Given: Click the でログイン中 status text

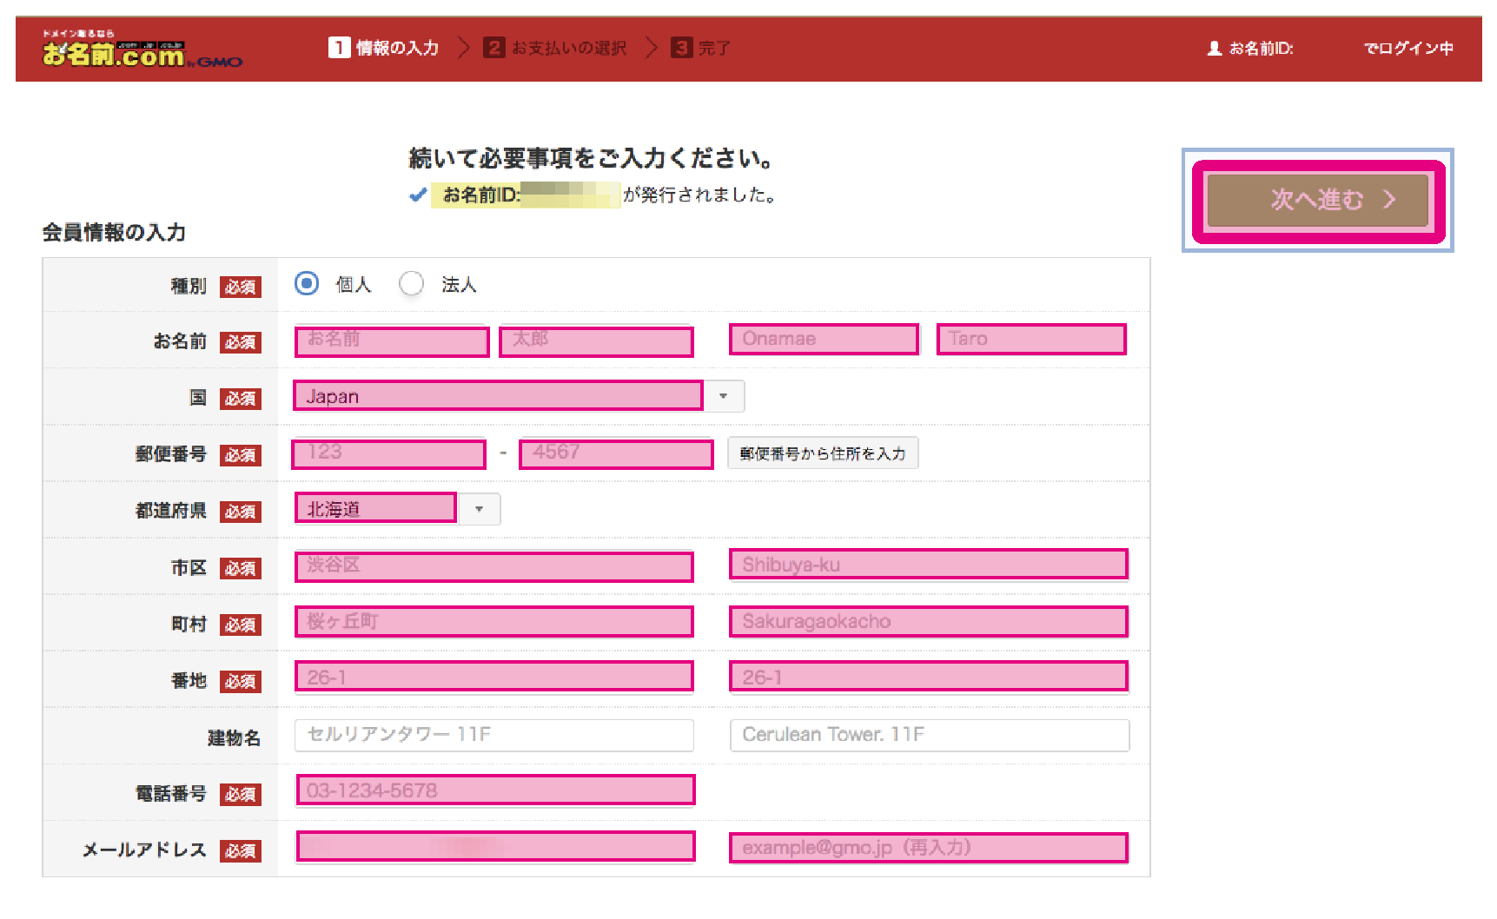Looking at the screenshot, I should (1408, 49).
